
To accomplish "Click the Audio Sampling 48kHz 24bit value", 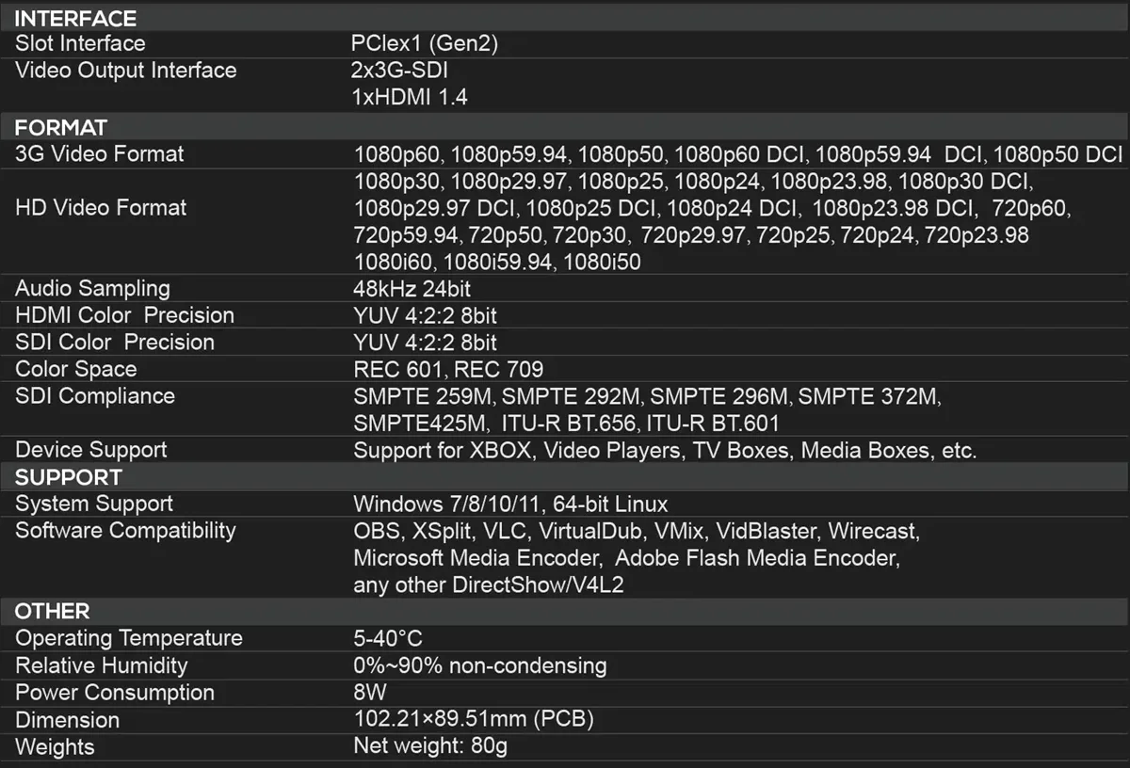I will [x=425, y=289].
